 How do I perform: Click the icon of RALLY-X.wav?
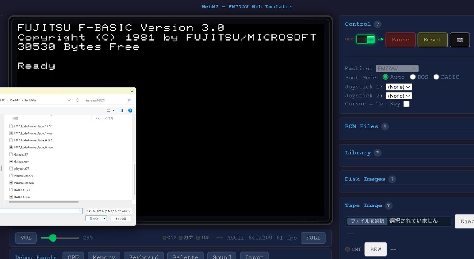pyautogui.click(x=11, y=197)
